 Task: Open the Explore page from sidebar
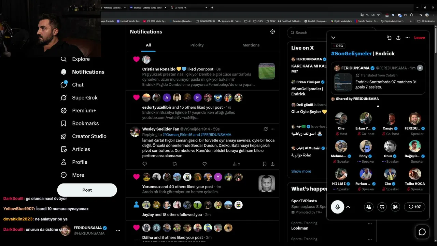tap(81, 59)
